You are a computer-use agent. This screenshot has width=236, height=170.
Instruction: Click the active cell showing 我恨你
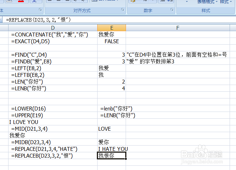tap(111, 156)
